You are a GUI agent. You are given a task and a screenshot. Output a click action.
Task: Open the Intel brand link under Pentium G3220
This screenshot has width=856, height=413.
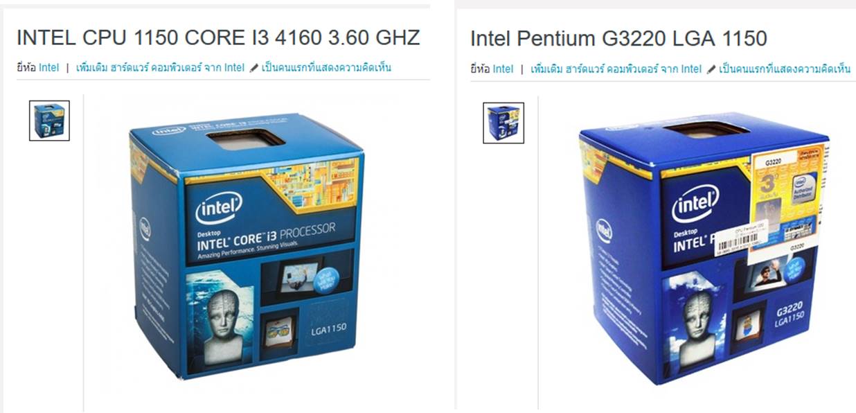pyautogui.click(x=503, y=69)
